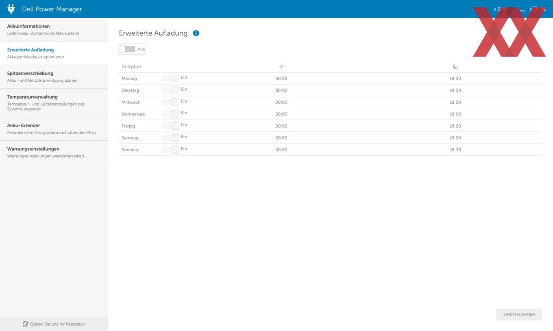Toggle the Samstag schedule switch
Viewport: 553px width, 331px height.
coord(170,138)
